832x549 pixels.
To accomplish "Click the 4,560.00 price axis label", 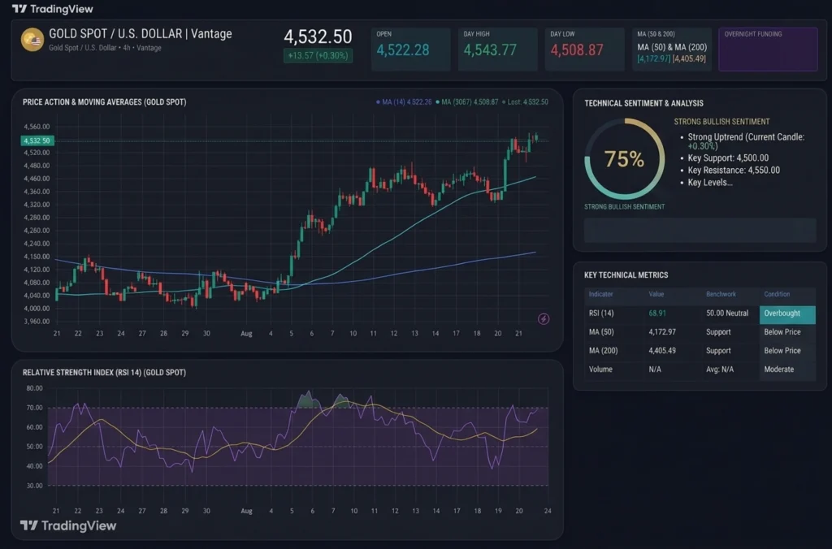I will click(37, 127).
